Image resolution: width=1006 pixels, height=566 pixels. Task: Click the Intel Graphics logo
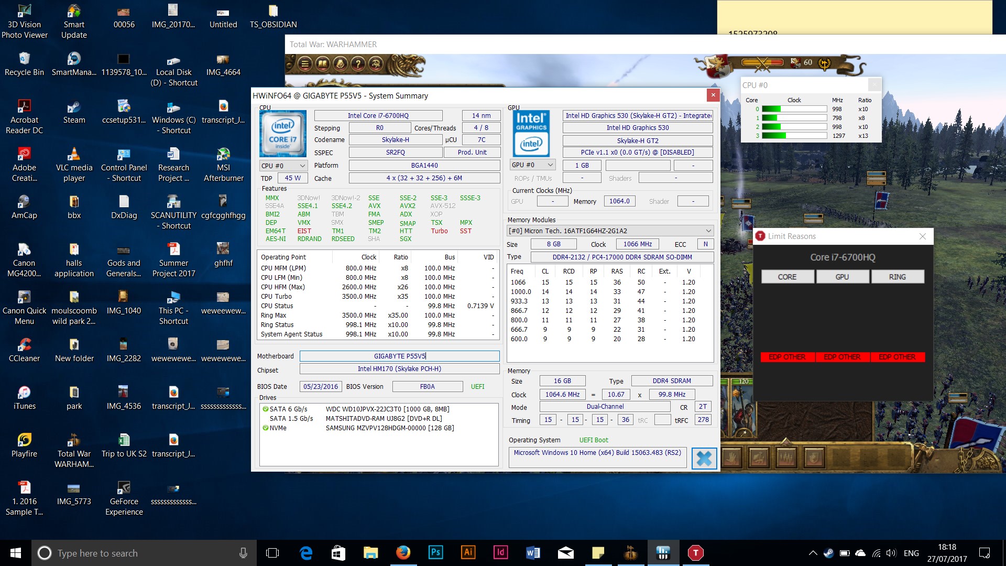(x=531, y=134)
